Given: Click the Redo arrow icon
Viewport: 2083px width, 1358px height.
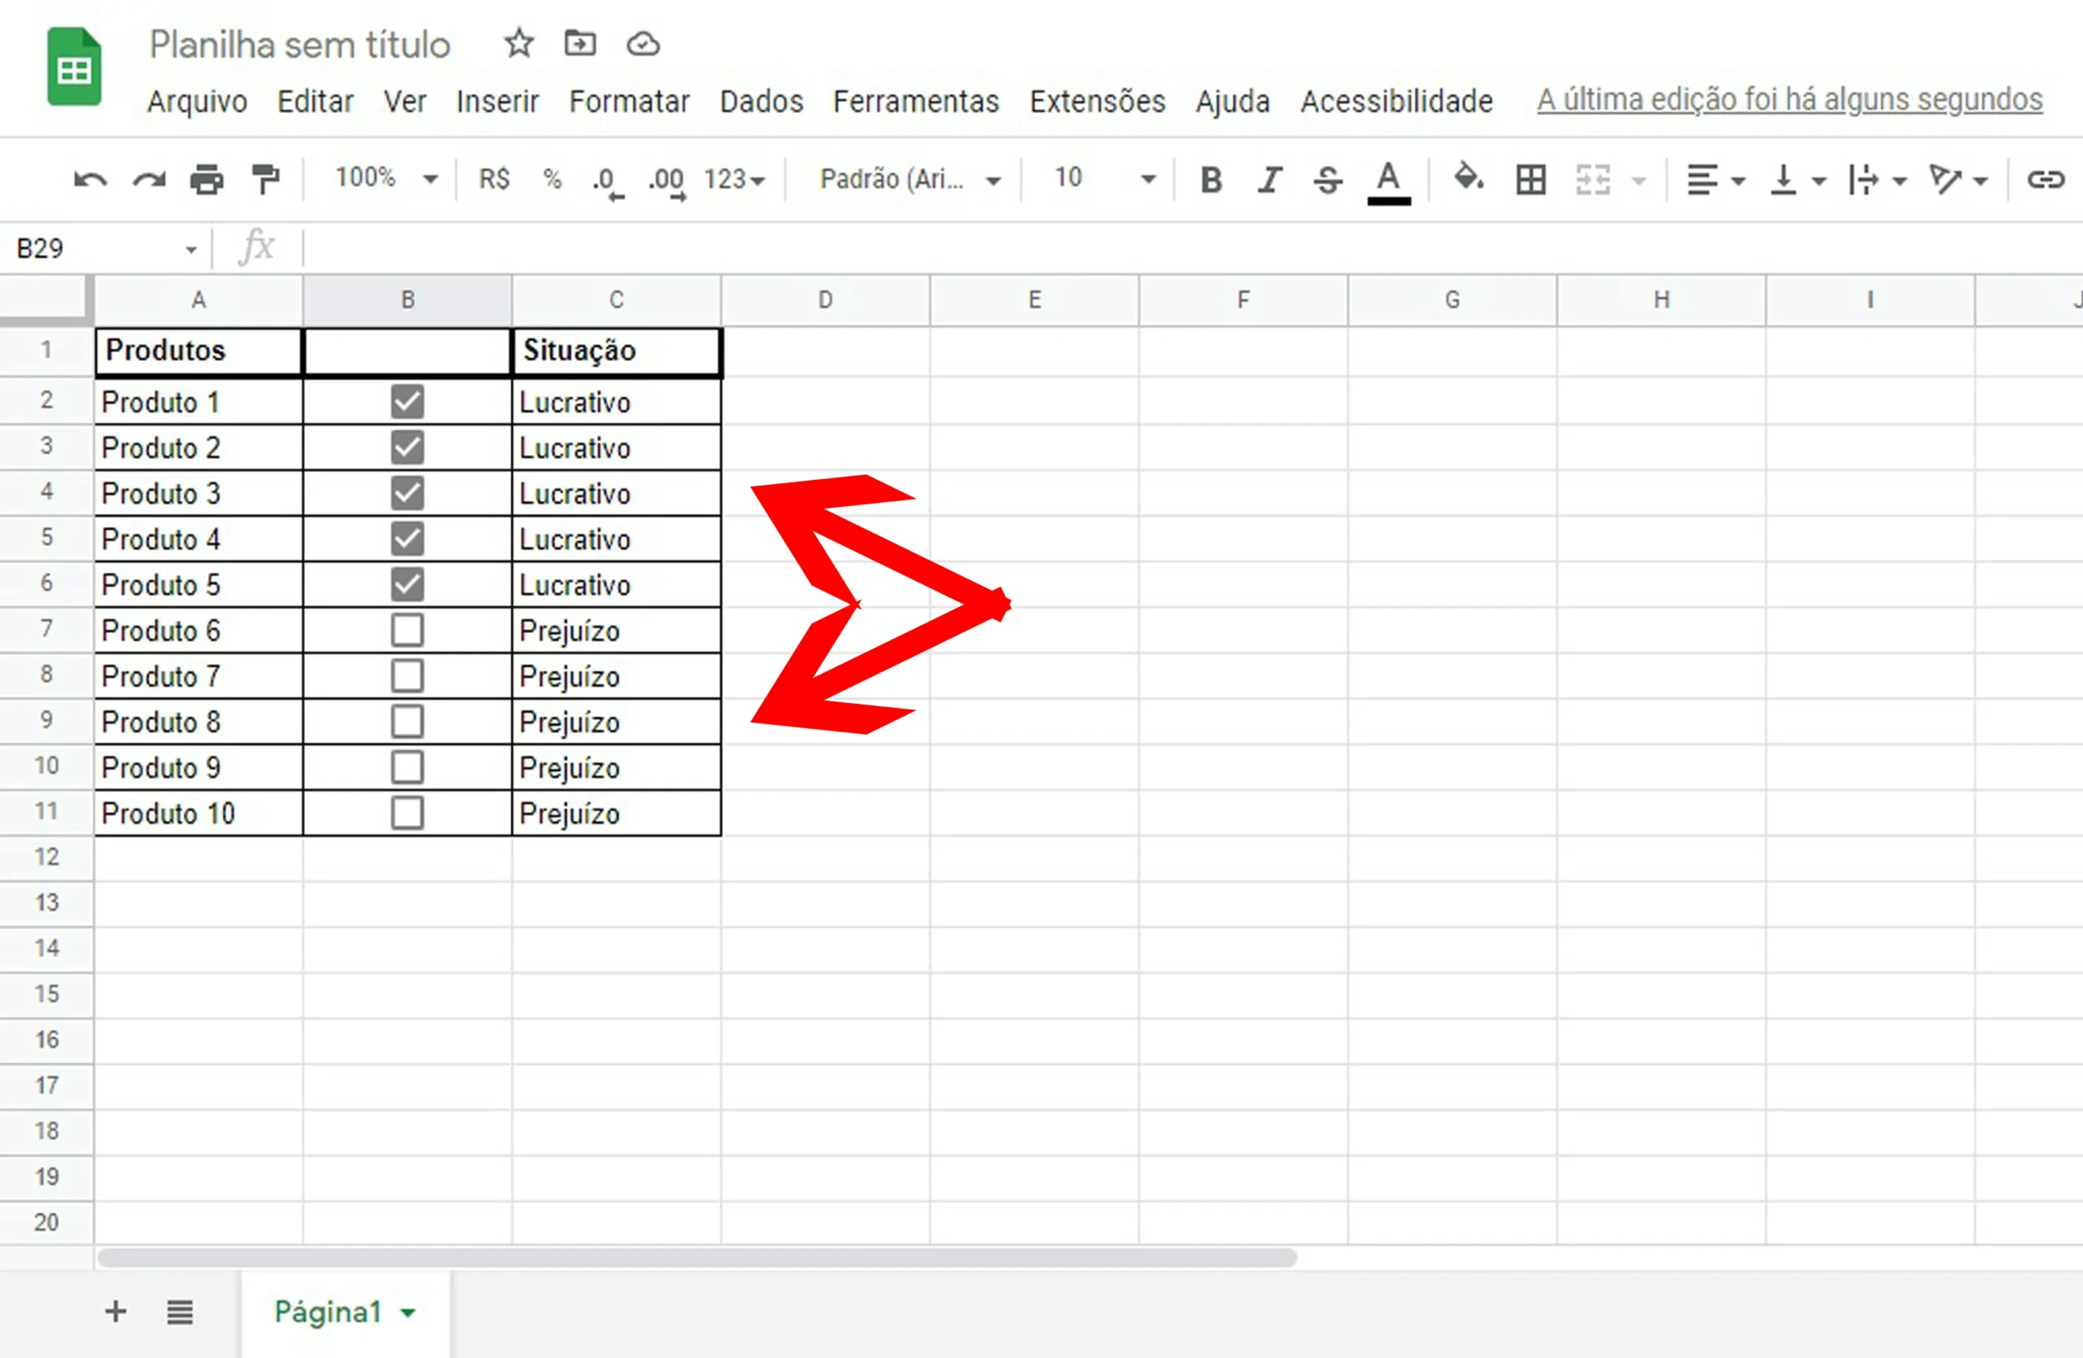Looking at the screenshot, I should pyautogui.click(x=149, y=181).
